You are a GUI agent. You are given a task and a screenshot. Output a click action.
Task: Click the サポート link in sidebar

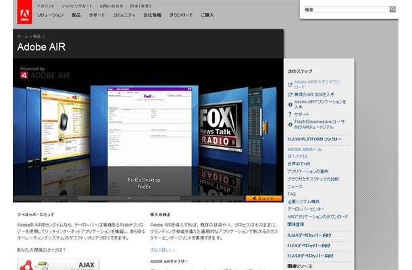(301, 115)
